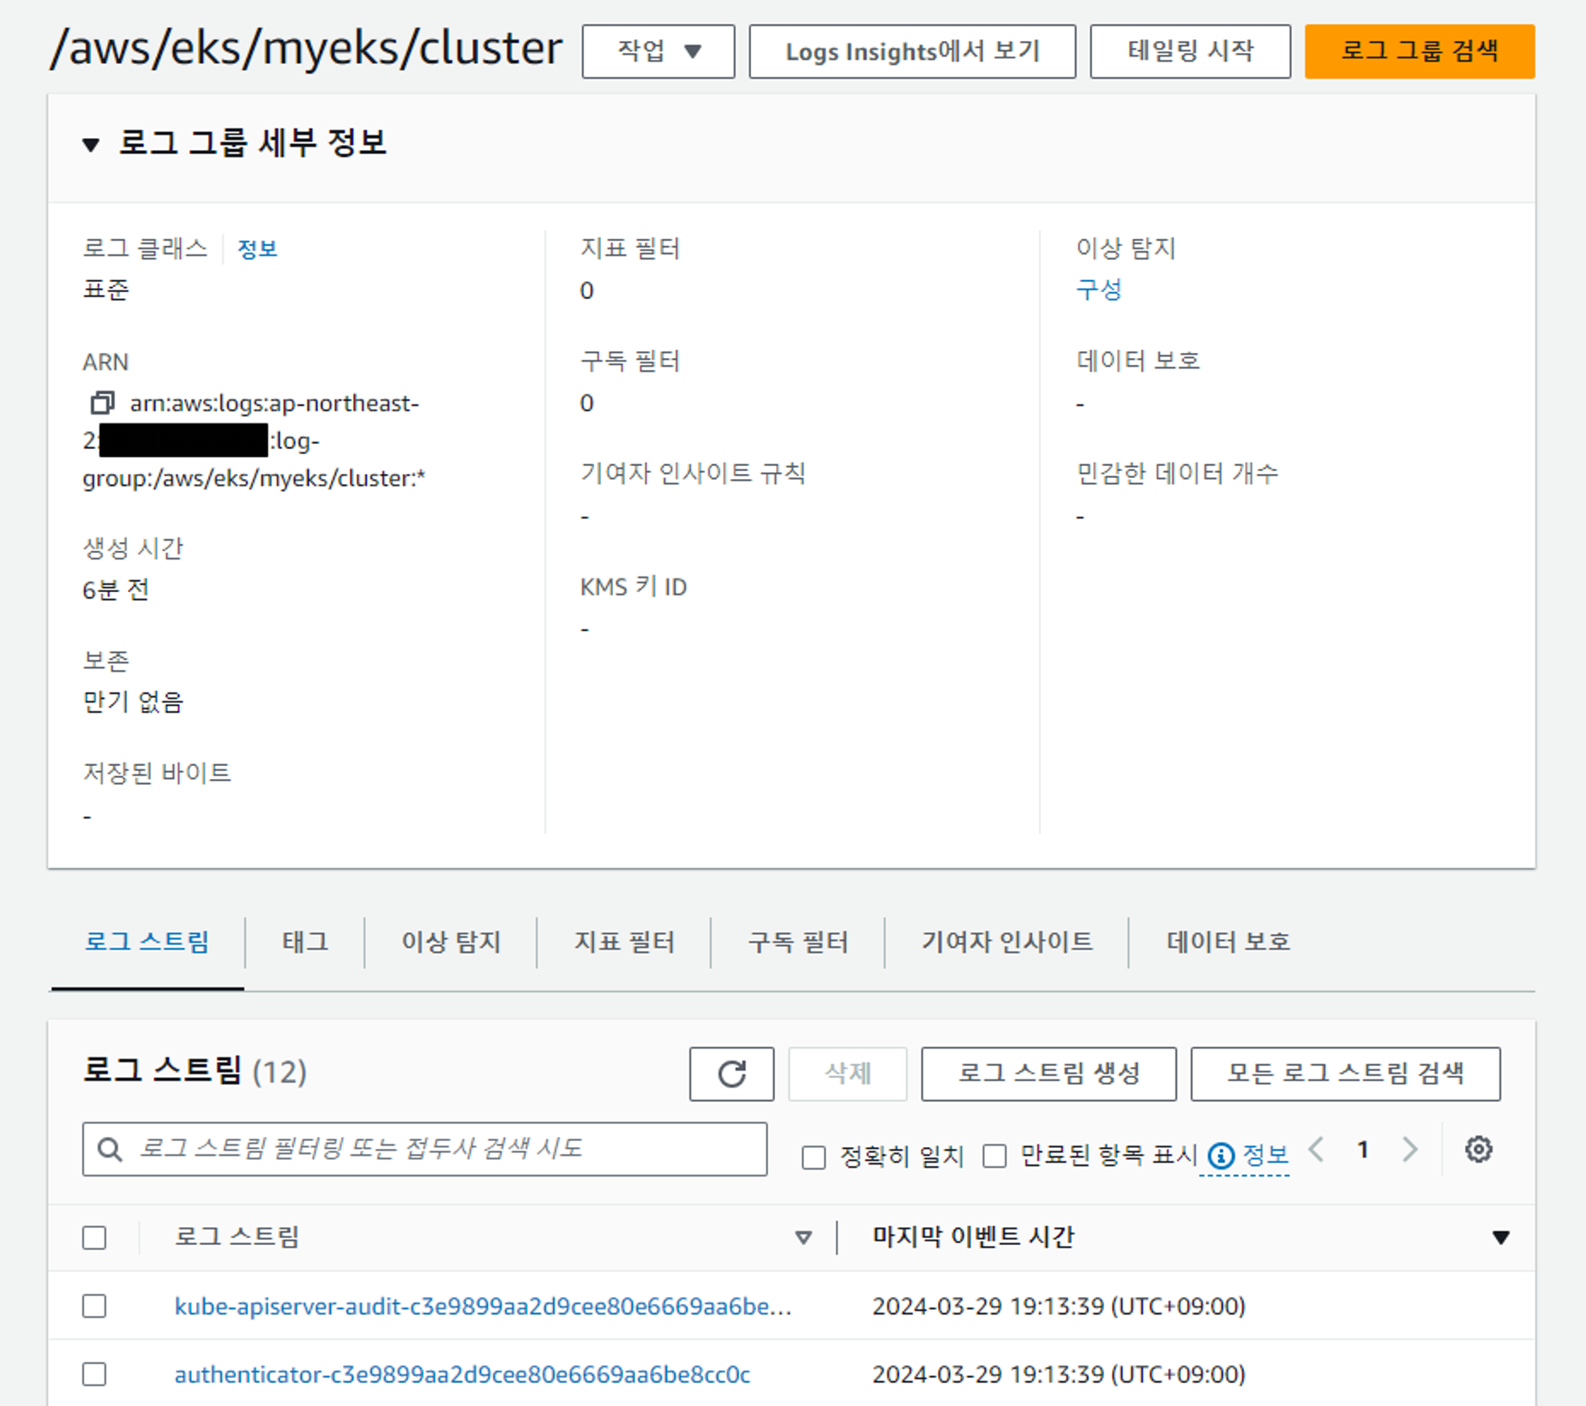1586x1406 pixels.
Task: Check the authenticator stream row checkbox
Action: pos(94,1374)
